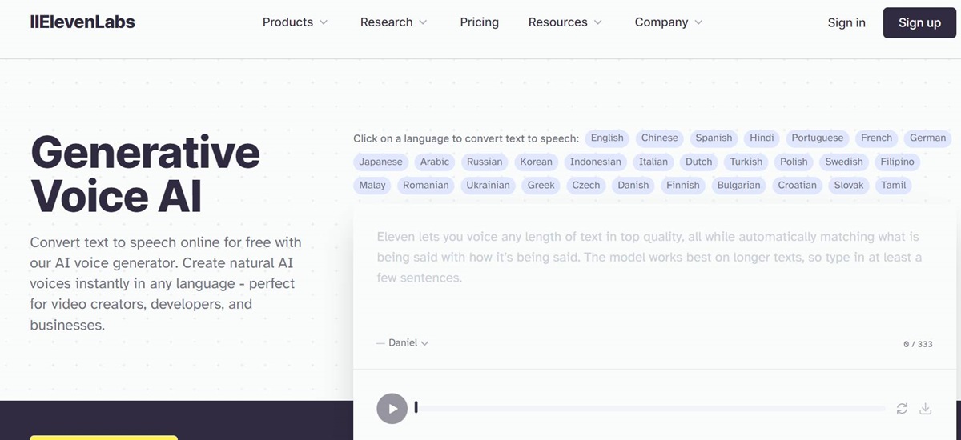This screenshot has width=961, height=440.
Task: Select the Indonesian language chip
Action: (595, 162)
